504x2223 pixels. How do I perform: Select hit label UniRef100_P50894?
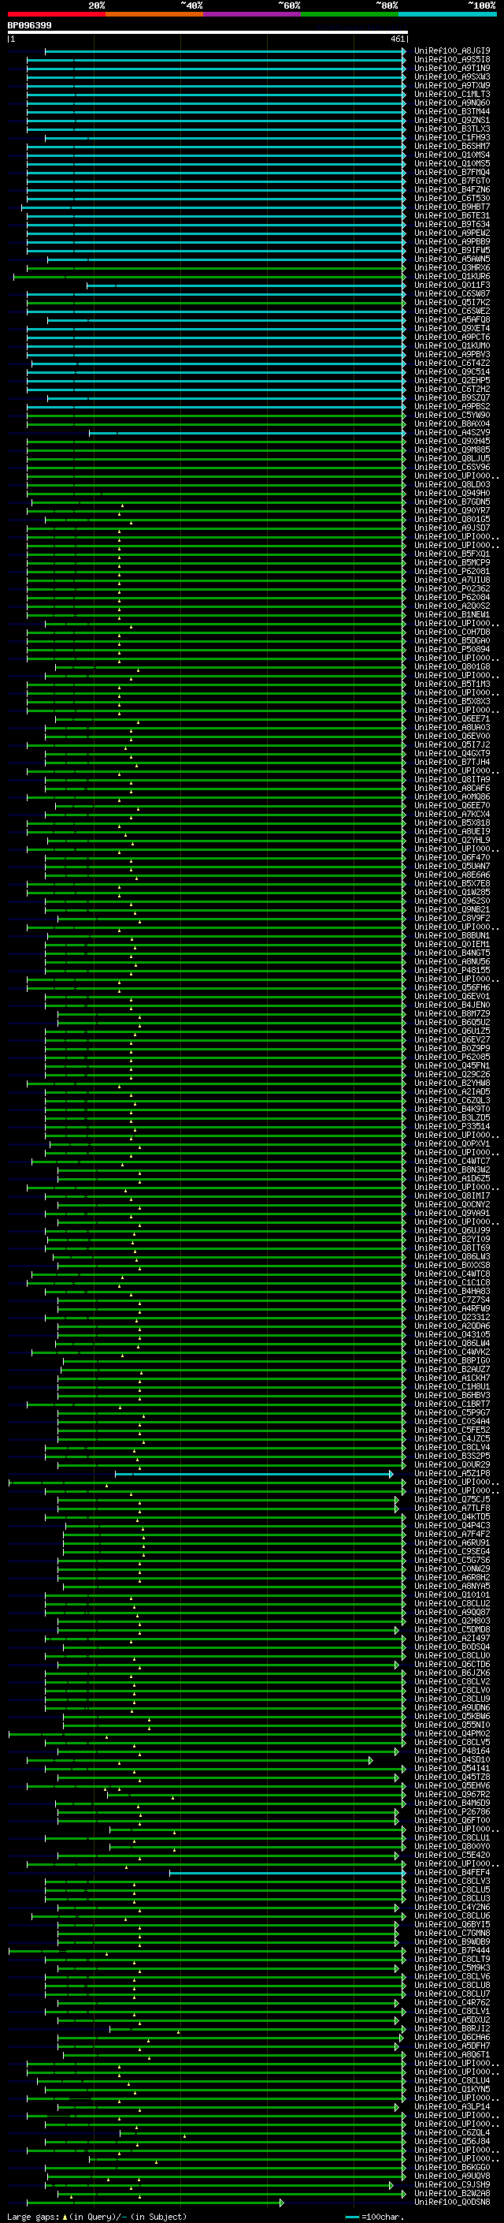tap(451, 650)
